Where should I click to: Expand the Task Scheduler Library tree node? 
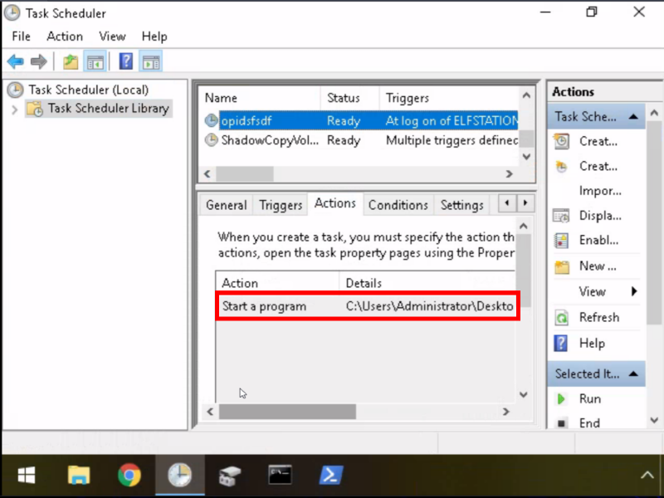[x=15, y=109]
